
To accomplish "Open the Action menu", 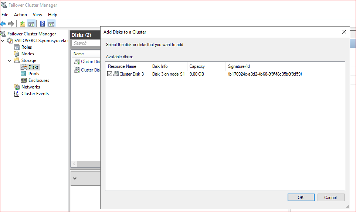I will [20, 15].
